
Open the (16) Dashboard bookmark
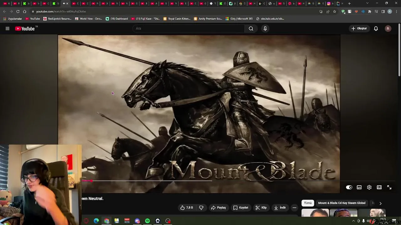117,19
